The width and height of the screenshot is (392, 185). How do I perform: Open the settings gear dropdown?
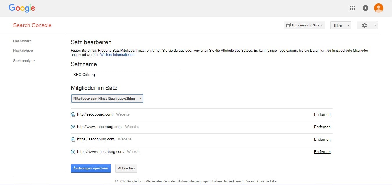[x=368, y=25]
